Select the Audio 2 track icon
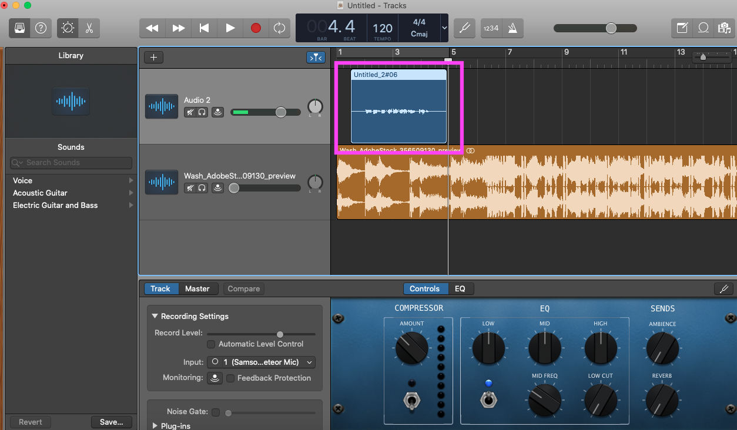Viewport: 737px width, 430px height. click(162, 106)
